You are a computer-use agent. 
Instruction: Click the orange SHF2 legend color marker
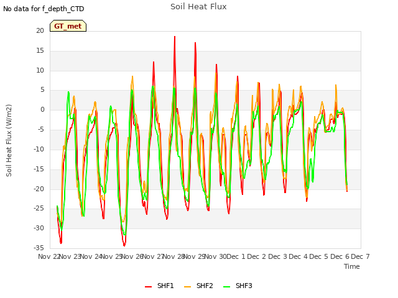[187, 287]
